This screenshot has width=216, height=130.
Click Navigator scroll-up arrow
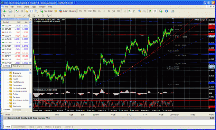30,73
